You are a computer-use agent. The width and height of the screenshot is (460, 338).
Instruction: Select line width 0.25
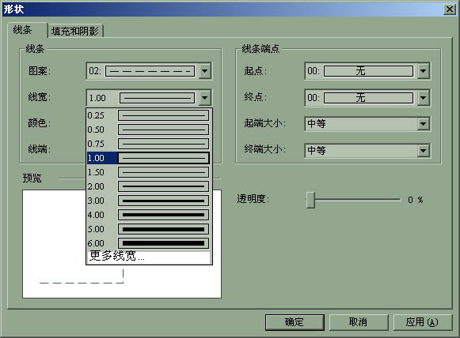[148, 115]
